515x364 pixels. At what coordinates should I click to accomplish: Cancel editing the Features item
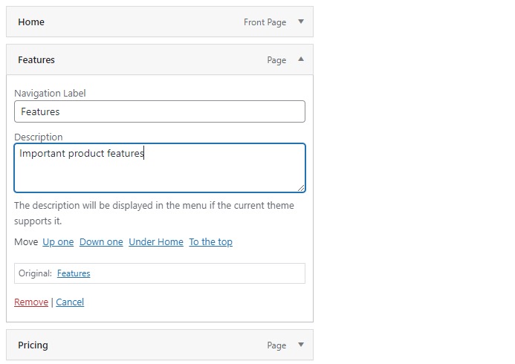(70, 302)
